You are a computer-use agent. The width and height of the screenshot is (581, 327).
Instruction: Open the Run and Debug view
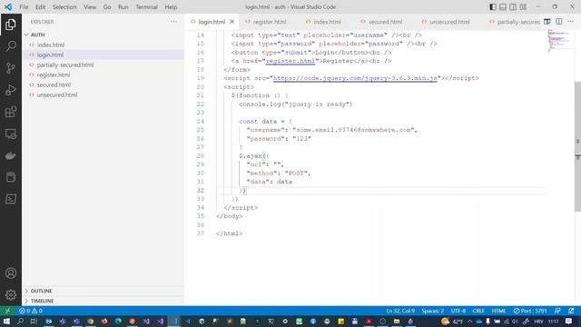pyautogui.click(x=11, y=90)
